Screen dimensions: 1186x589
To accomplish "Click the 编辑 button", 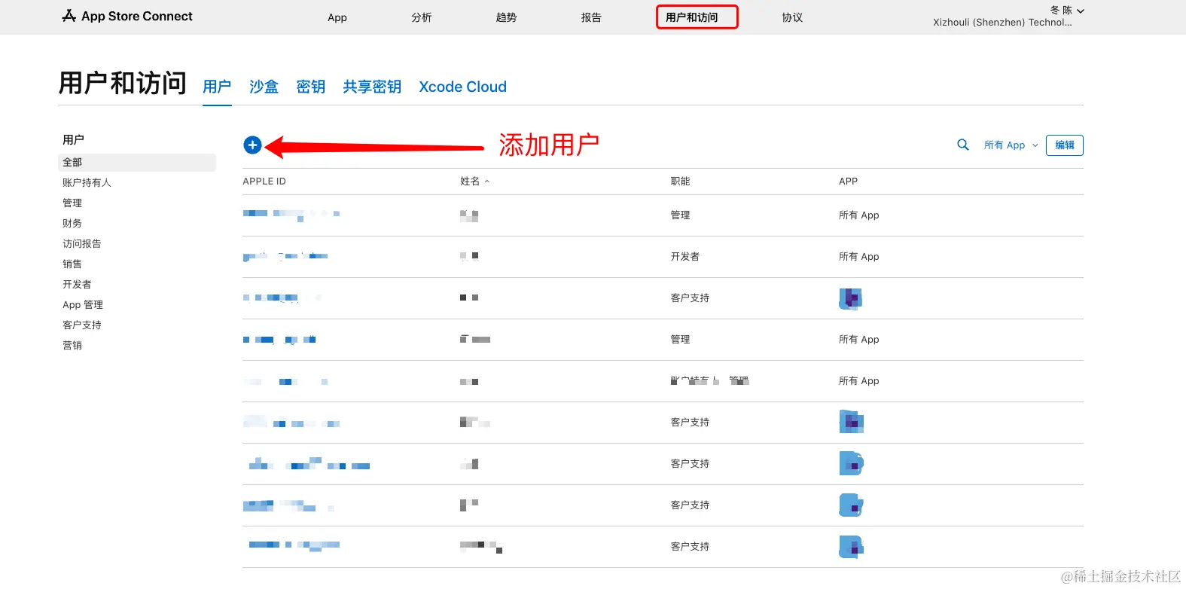I will pyautogui.click(x=1064, y=145).
